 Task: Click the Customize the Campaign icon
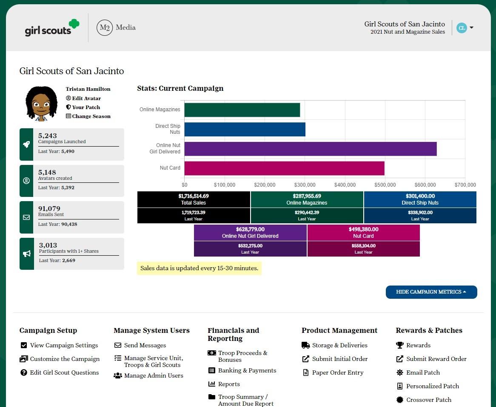[24, 359]
